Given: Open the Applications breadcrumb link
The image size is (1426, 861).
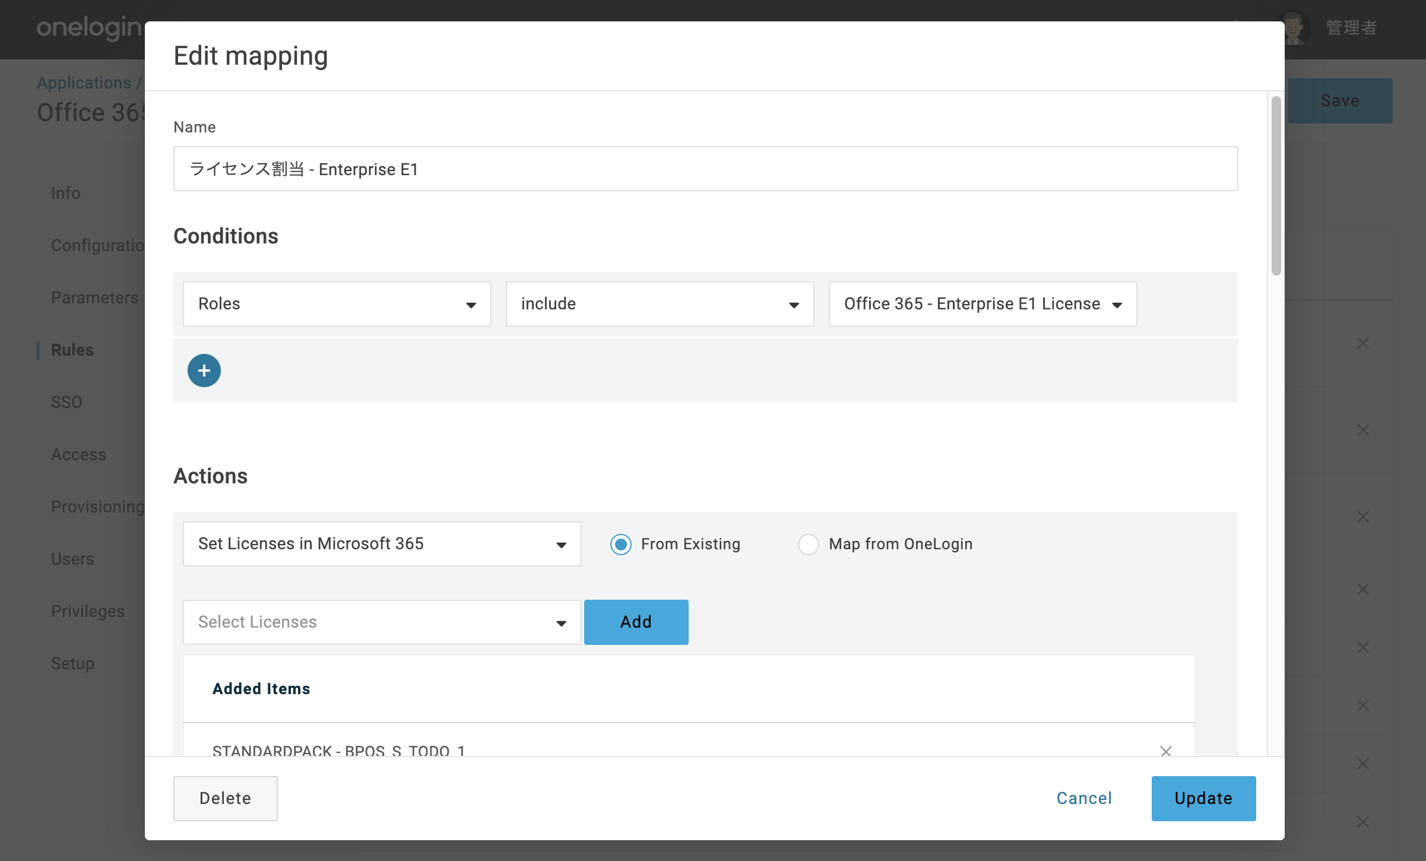Looking at the screenshot, I should pos(84,83).
